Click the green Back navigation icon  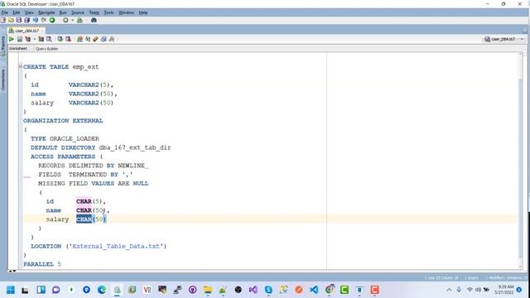52,20
